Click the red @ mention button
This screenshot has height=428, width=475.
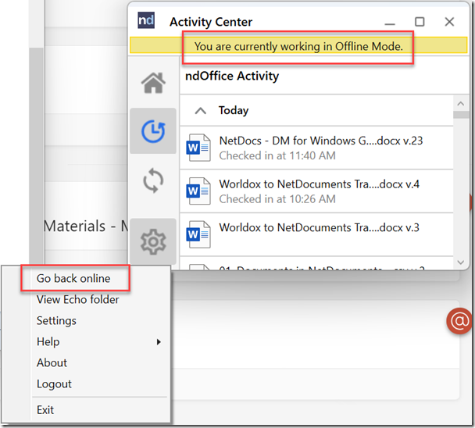[x=459, y=321]
